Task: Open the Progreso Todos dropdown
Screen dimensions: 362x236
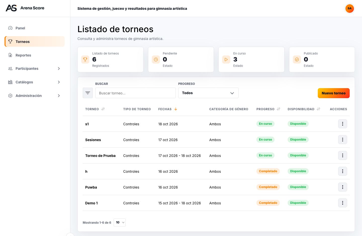Action: pyautogui.click(x=208, y=93)
